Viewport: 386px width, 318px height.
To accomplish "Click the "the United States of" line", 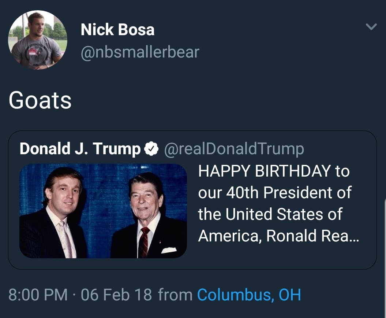I will coord(270,214).
